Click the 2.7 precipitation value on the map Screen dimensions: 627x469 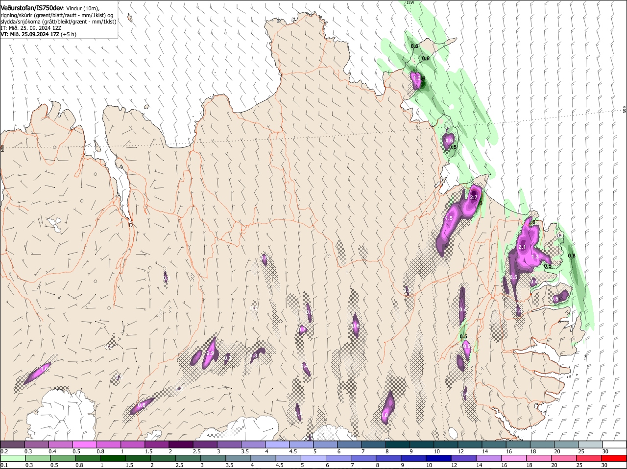tap(474, 197)
